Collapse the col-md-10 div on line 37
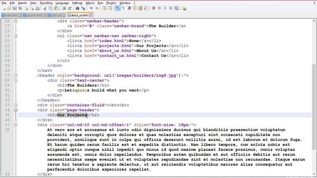This screenshot has height=178, width=317. (x=15, y=125)
